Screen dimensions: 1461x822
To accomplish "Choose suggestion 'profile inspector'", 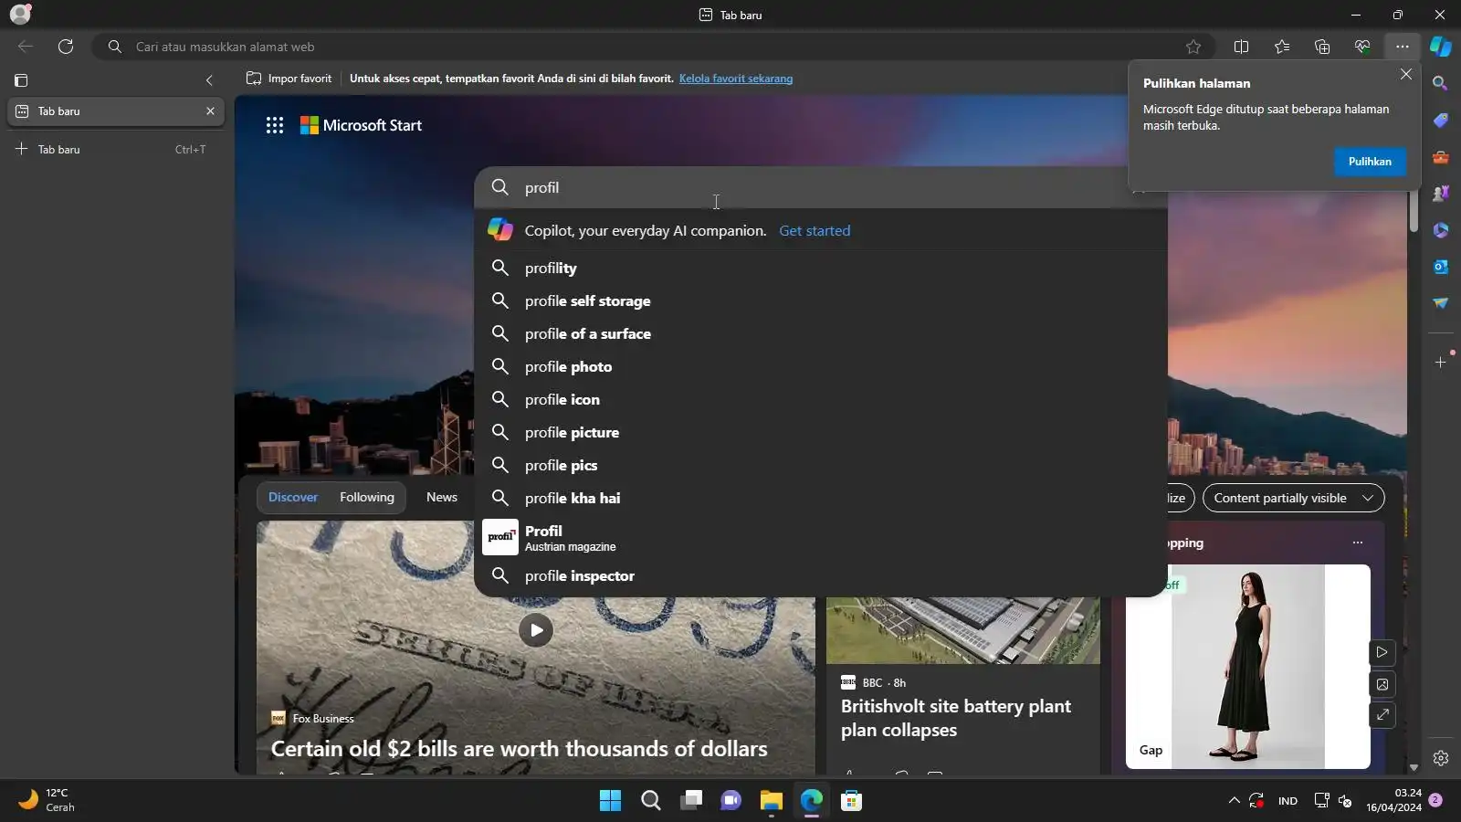I will coord(821,575).
